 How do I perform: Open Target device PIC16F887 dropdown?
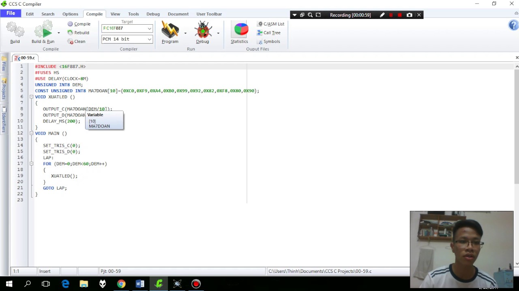click(x=149, y=28)
